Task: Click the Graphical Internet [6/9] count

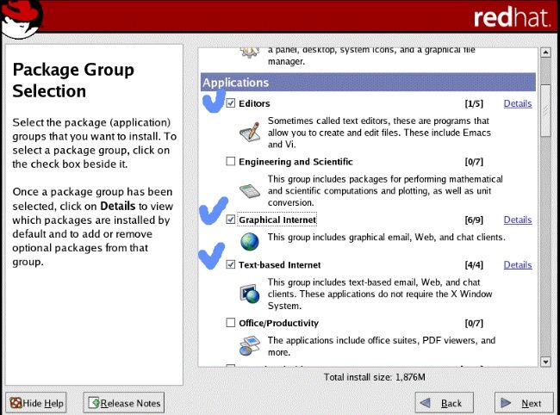Action: pyautogui.click(x=474, y=220)
